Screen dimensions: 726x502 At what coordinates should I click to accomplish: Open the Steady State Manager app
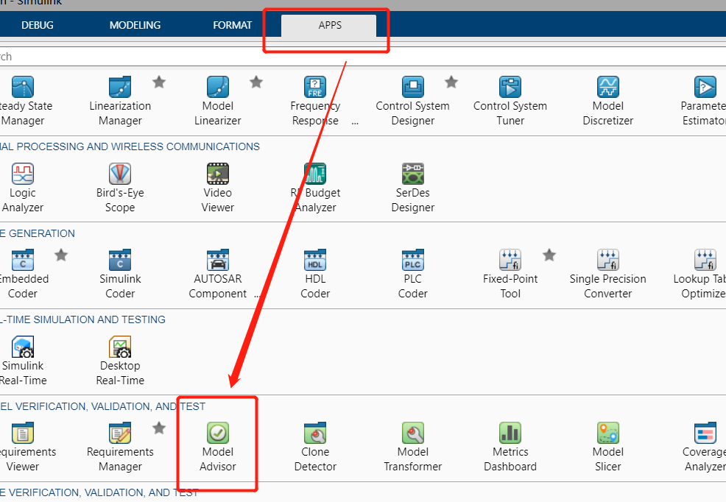(23, 101)
